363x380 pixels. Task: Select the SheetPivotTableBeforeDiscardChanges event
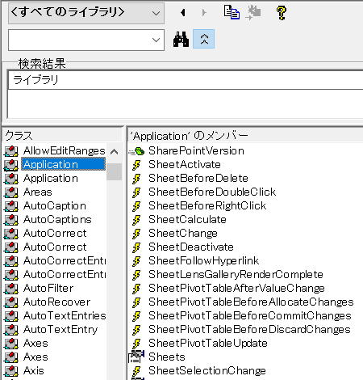click(x=249, y=329)
